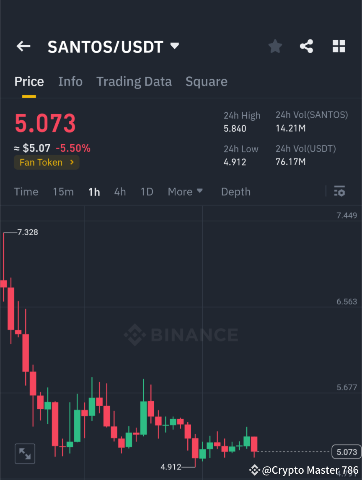This screenshot has height=480, width=362.
Task: Star SANTOS/USDT as a favorite
Action: click(275, 46)
